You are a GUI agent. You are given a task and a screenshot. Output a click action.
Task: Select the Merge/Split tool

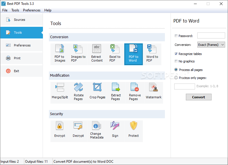[x=60, y=93]
